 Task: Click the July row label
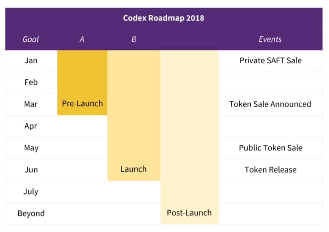31,192
